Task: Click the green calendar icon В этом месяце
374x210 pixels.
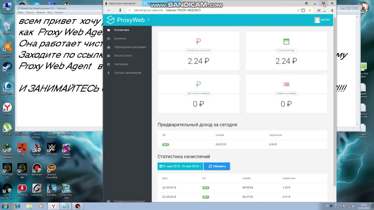Action: 286,41
